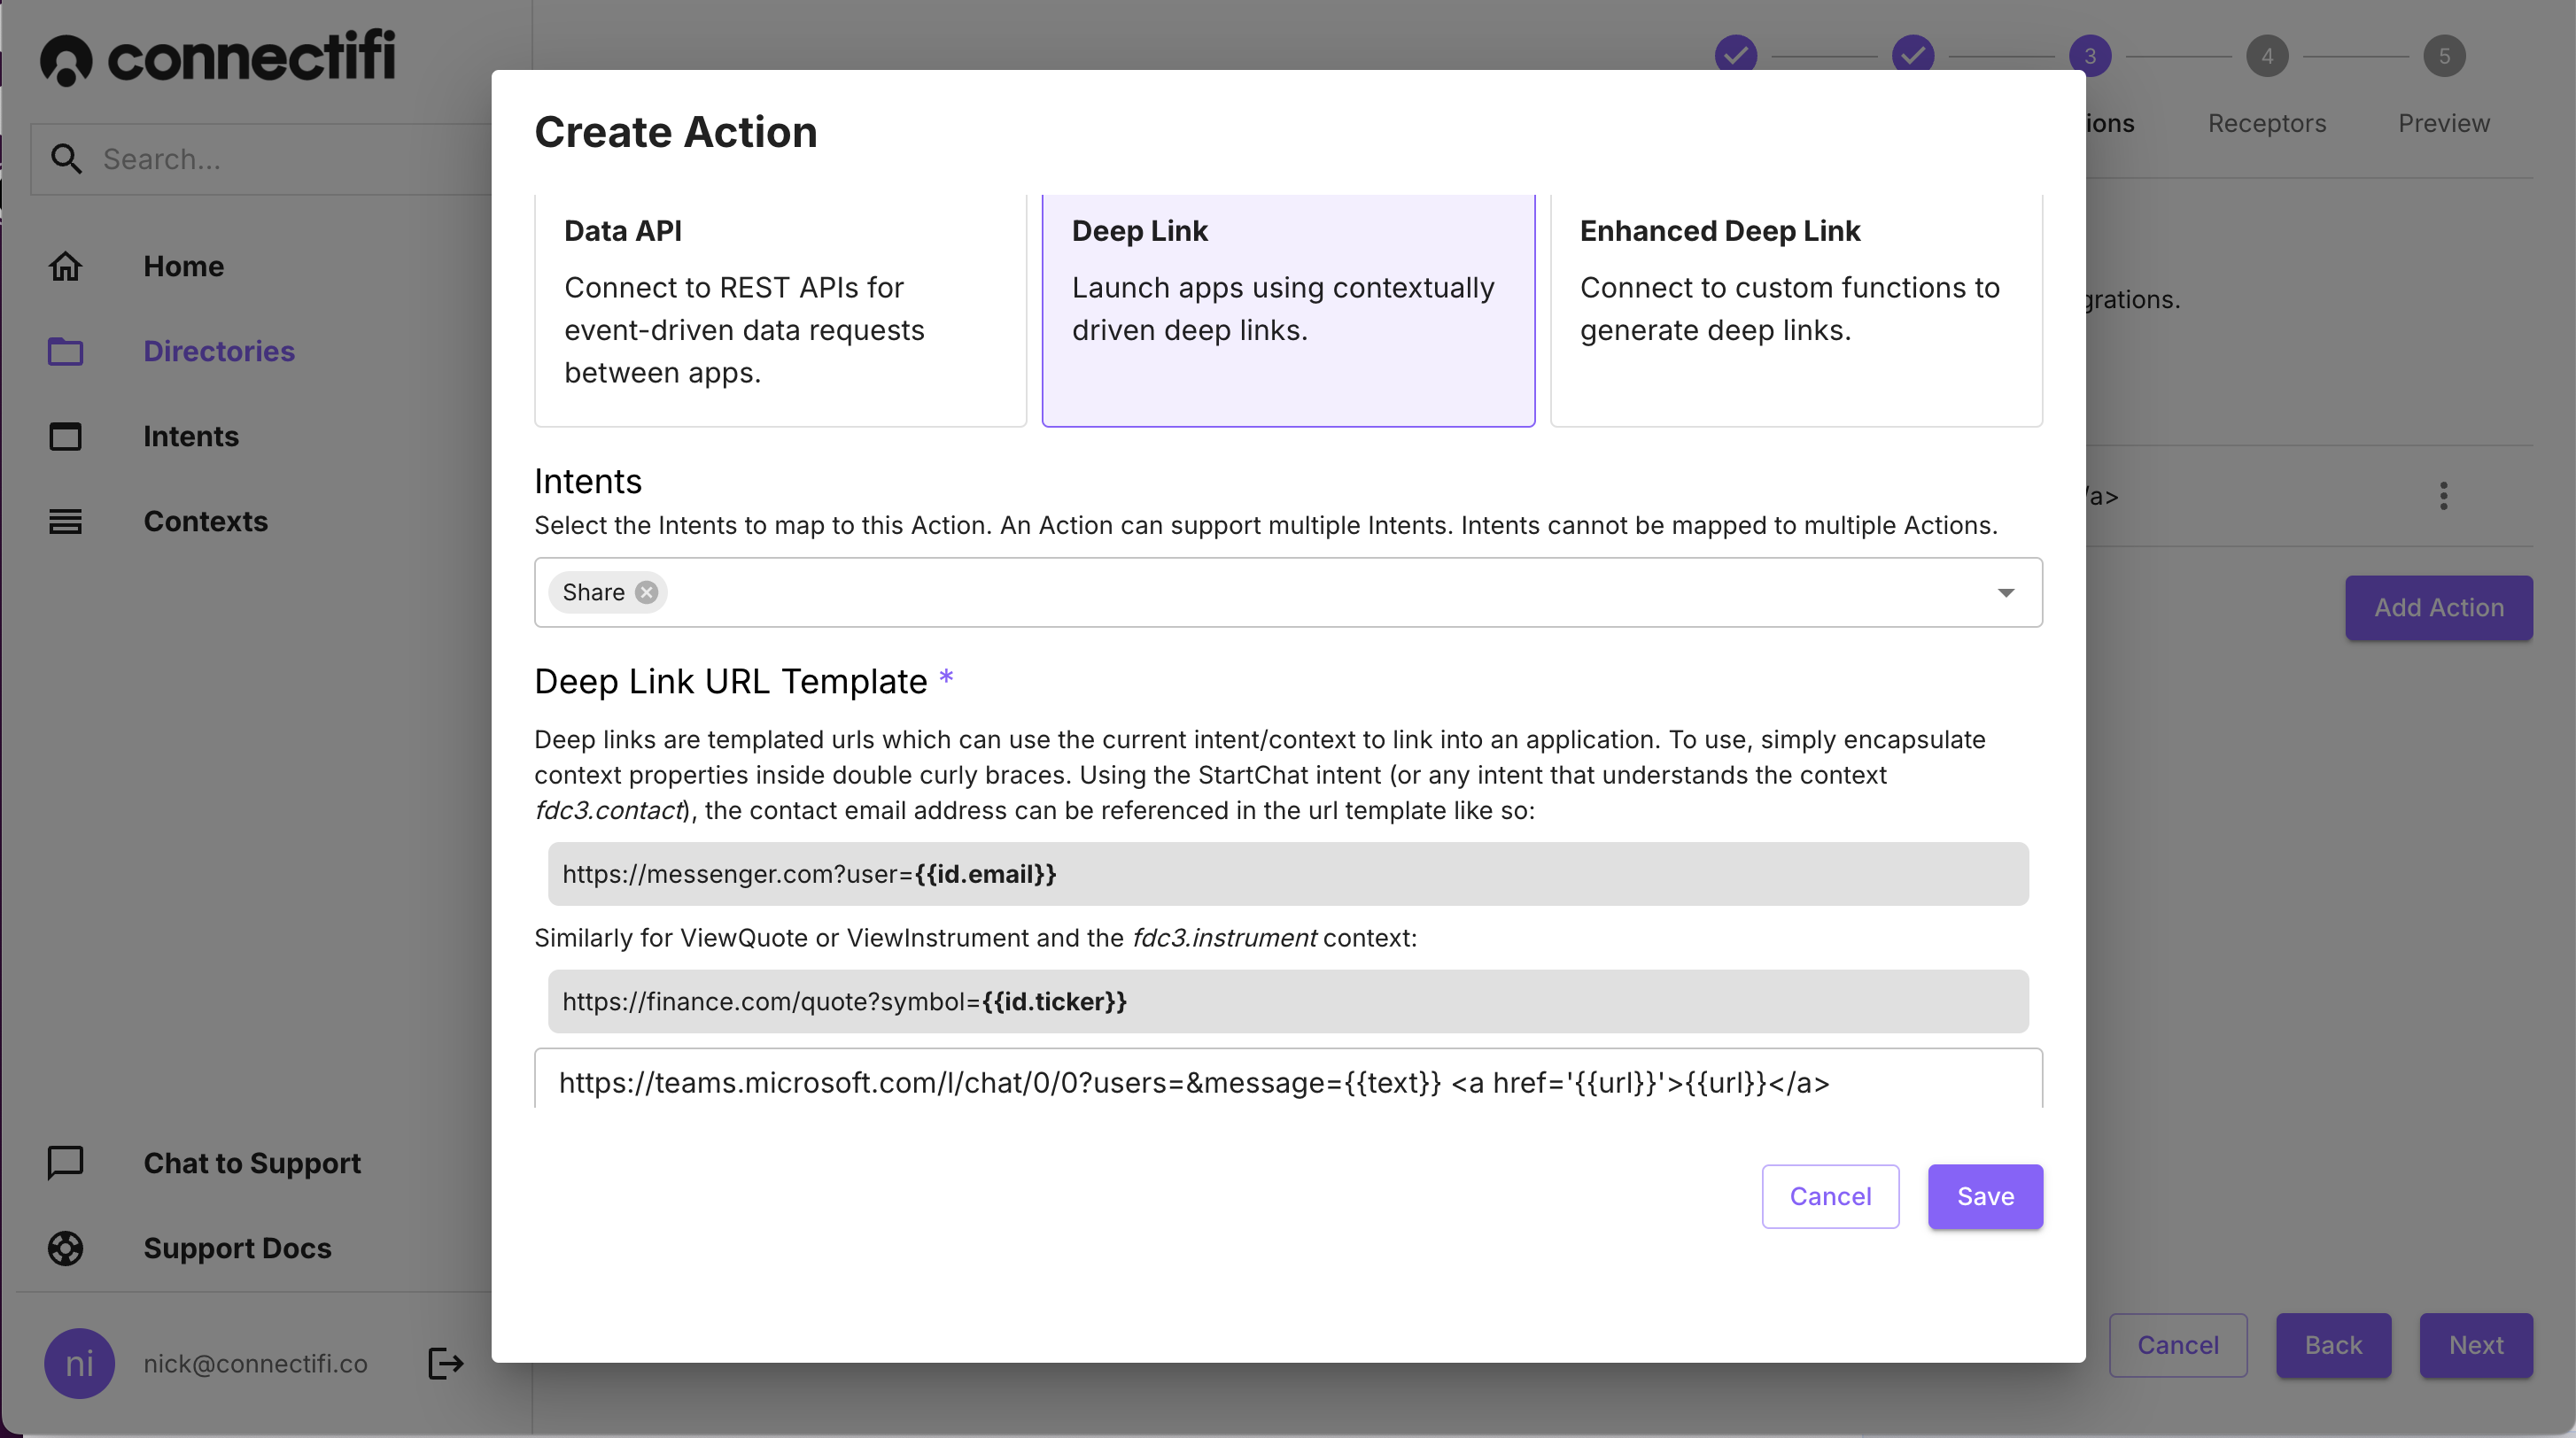Cancel the Create Action dialog
This screenshot has width=2576, height=1438.
(1830, 1196)
